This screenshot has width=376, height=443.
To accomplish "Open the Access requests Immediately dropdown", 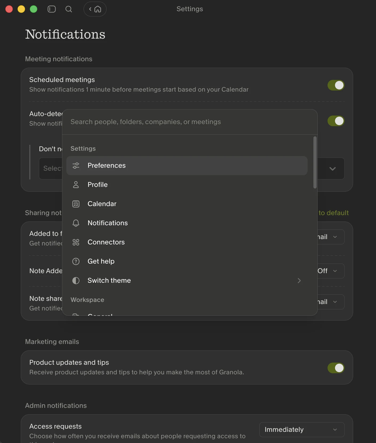I will tap(302, 430).
